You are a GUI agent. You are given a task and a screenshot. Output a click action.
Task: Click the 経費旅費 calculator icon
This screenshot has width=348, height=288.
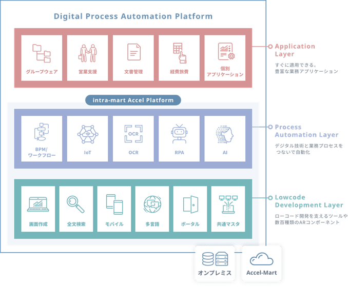pos(180,53)
